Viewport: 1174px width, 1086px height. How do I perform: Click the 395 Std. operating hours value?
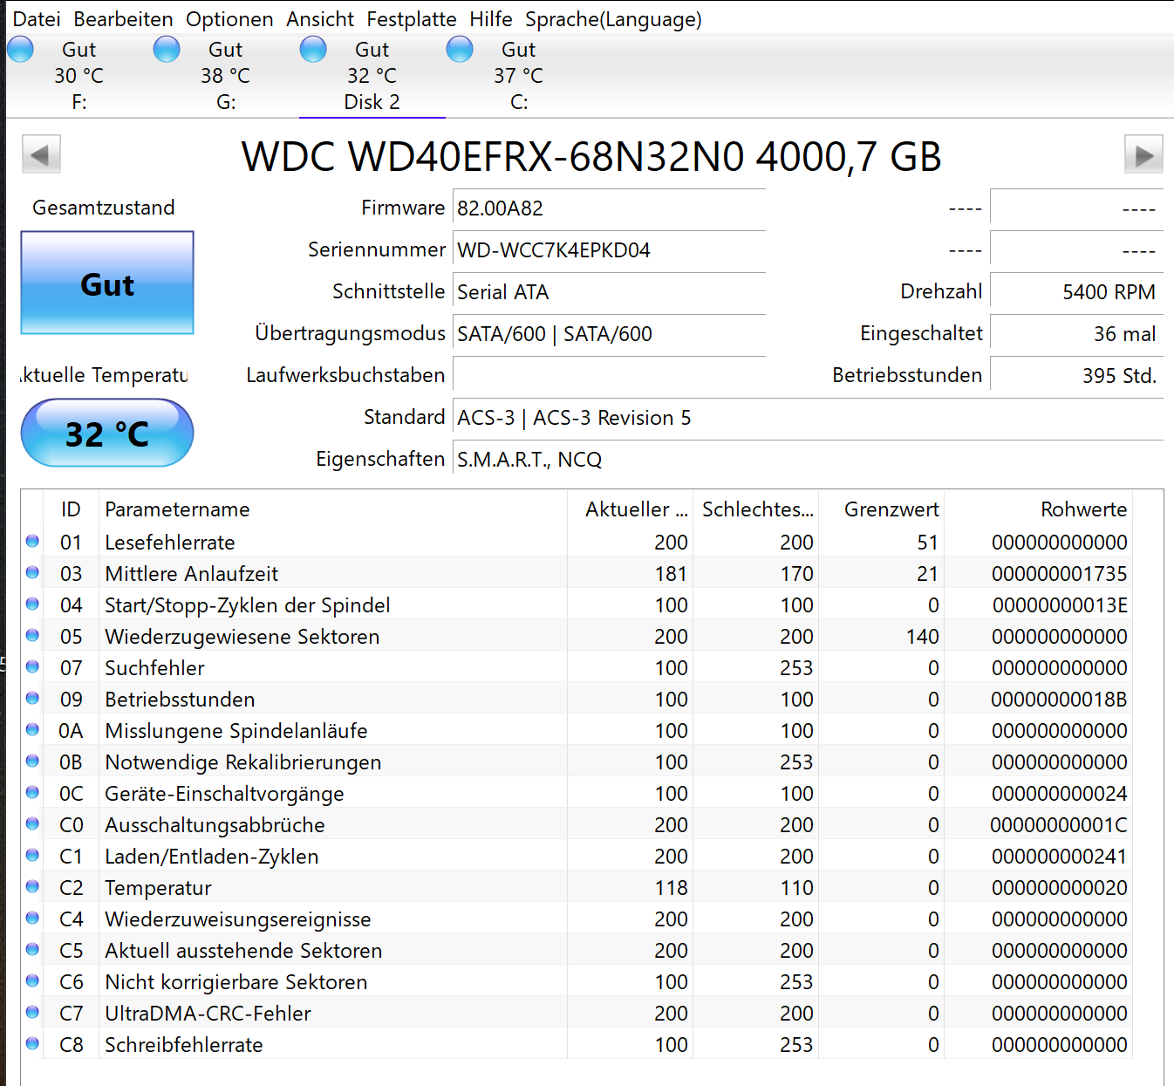point(1076,376)
